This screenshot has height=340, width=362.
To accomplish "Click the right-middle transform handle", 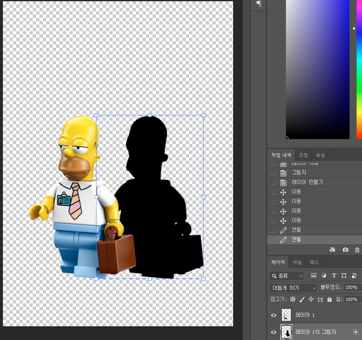I will pyautogui.click(x=203, y=197).
